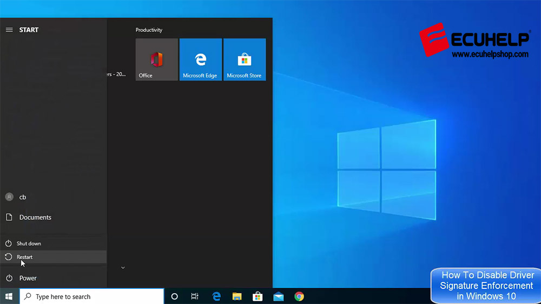
Task: Click the Productivity group header
Action: click(149, 30)
